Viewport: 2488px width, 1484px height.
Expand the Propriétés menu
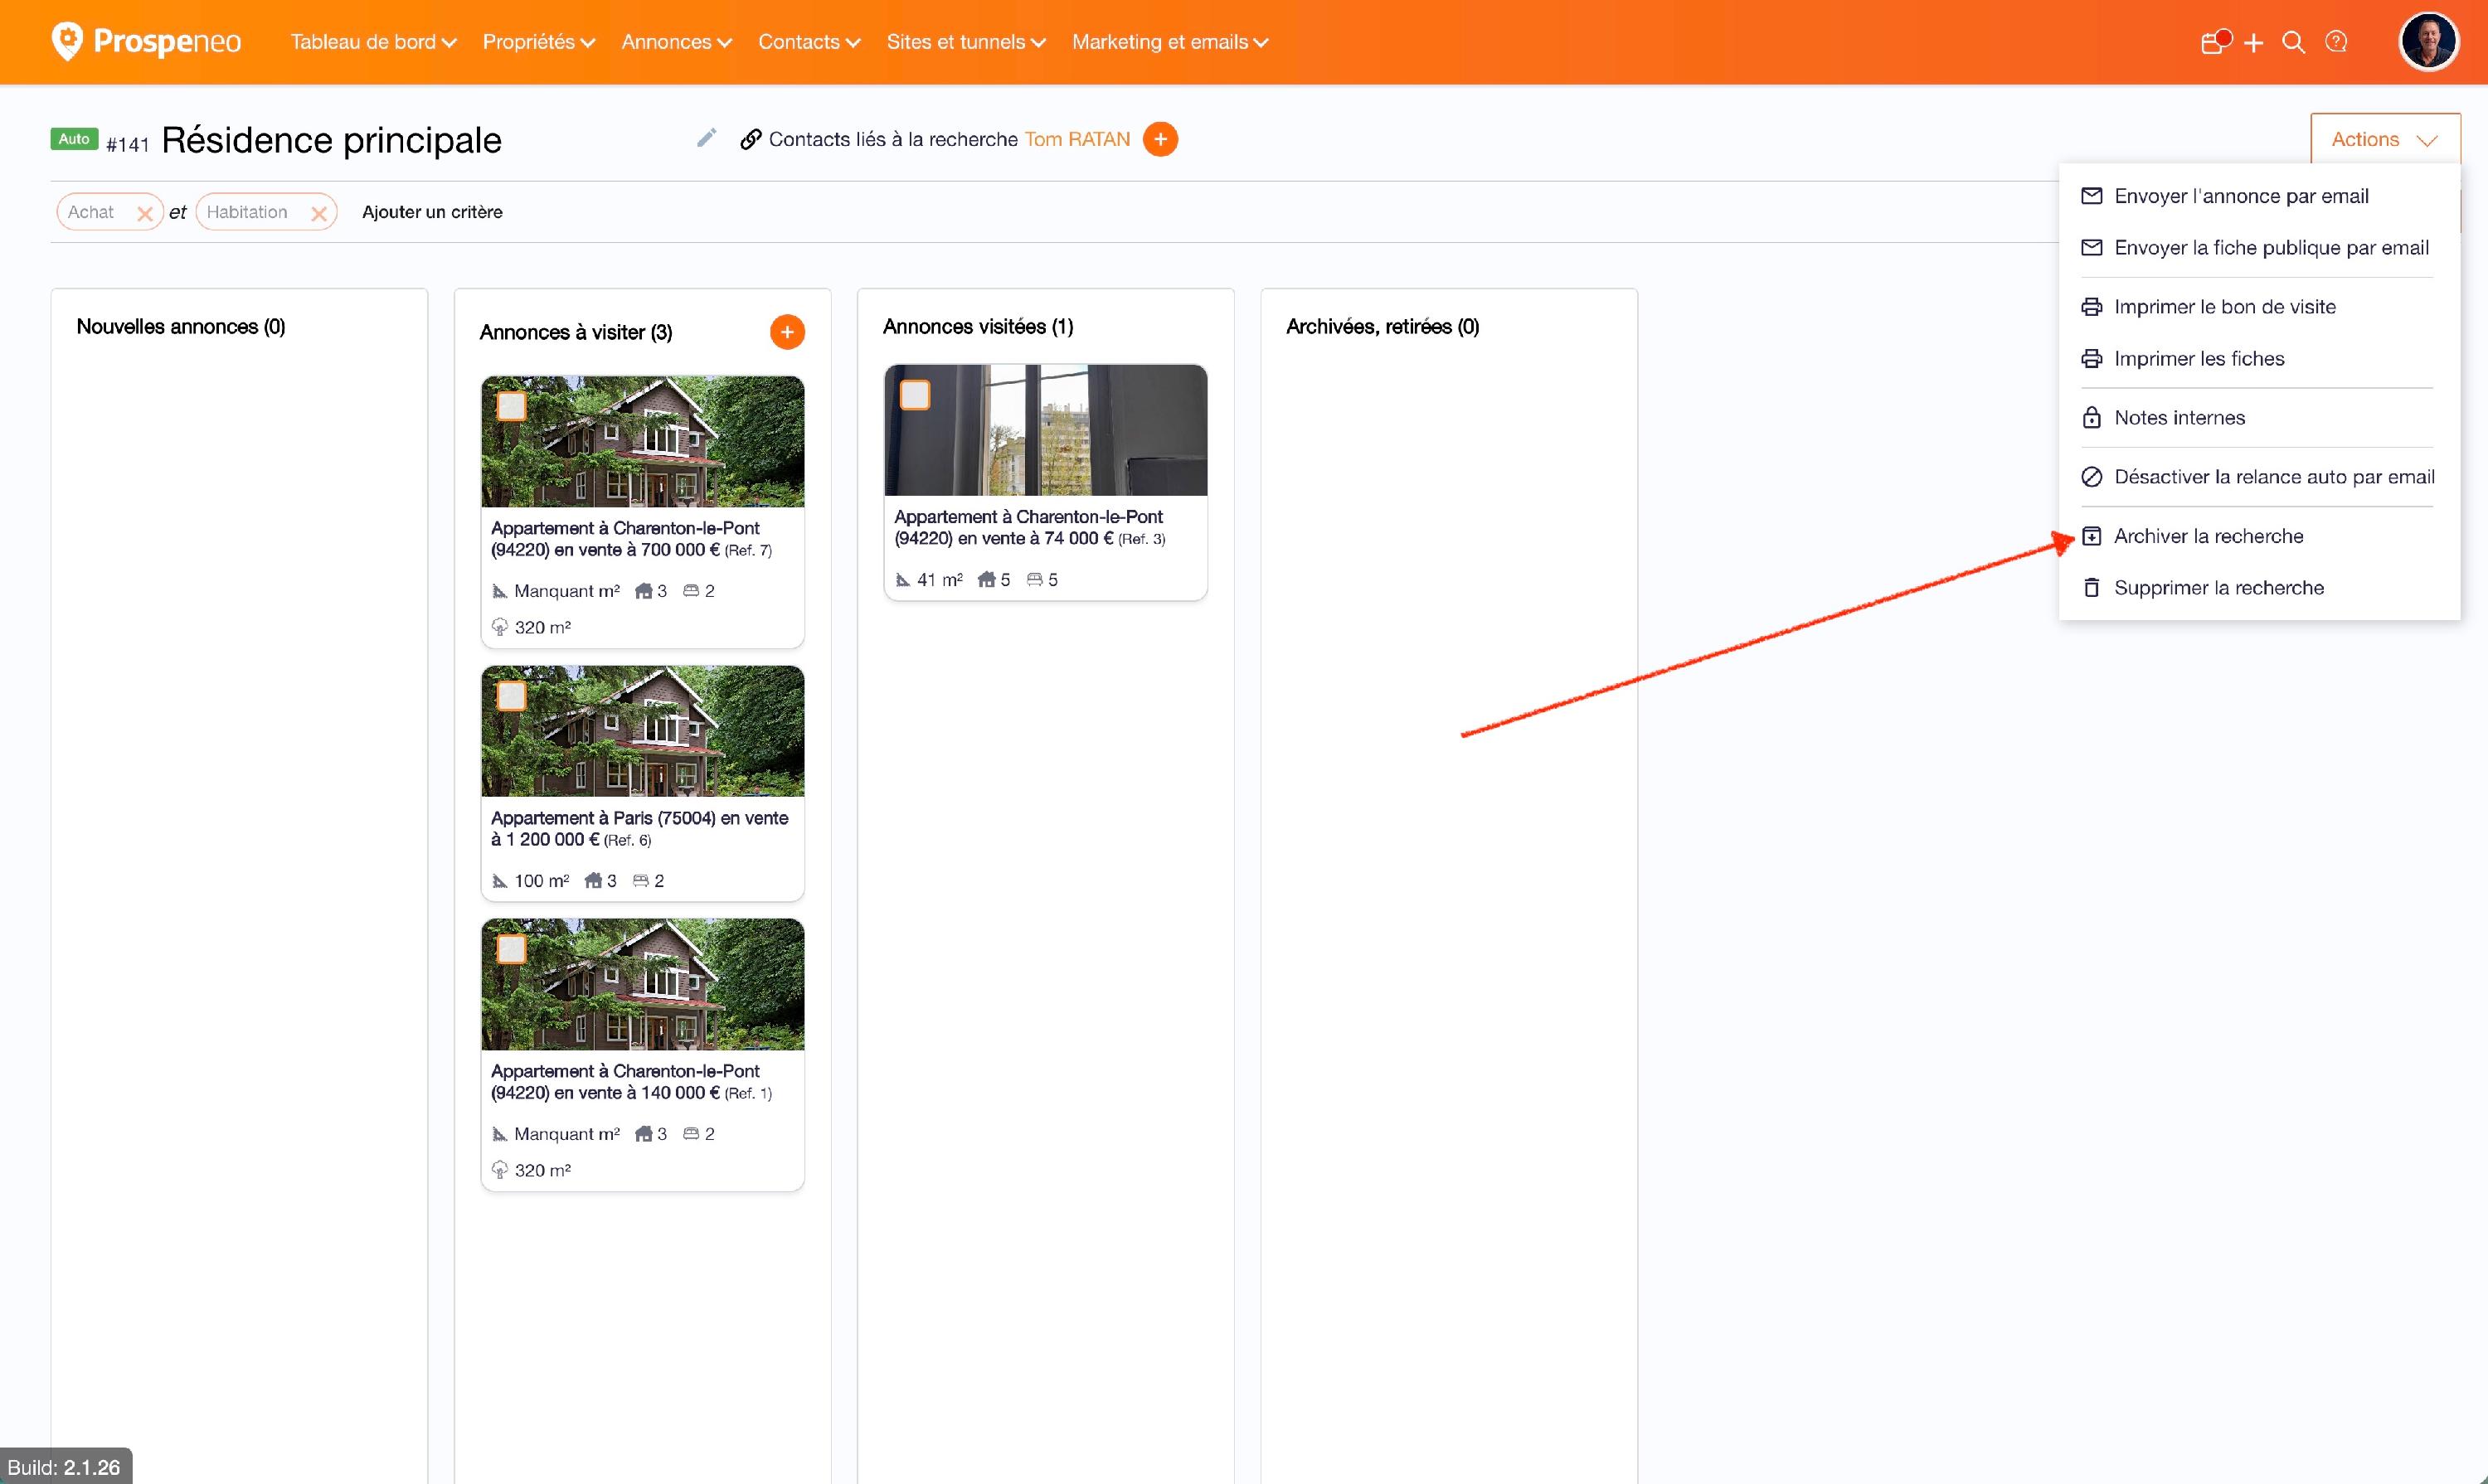pos(538,42)
